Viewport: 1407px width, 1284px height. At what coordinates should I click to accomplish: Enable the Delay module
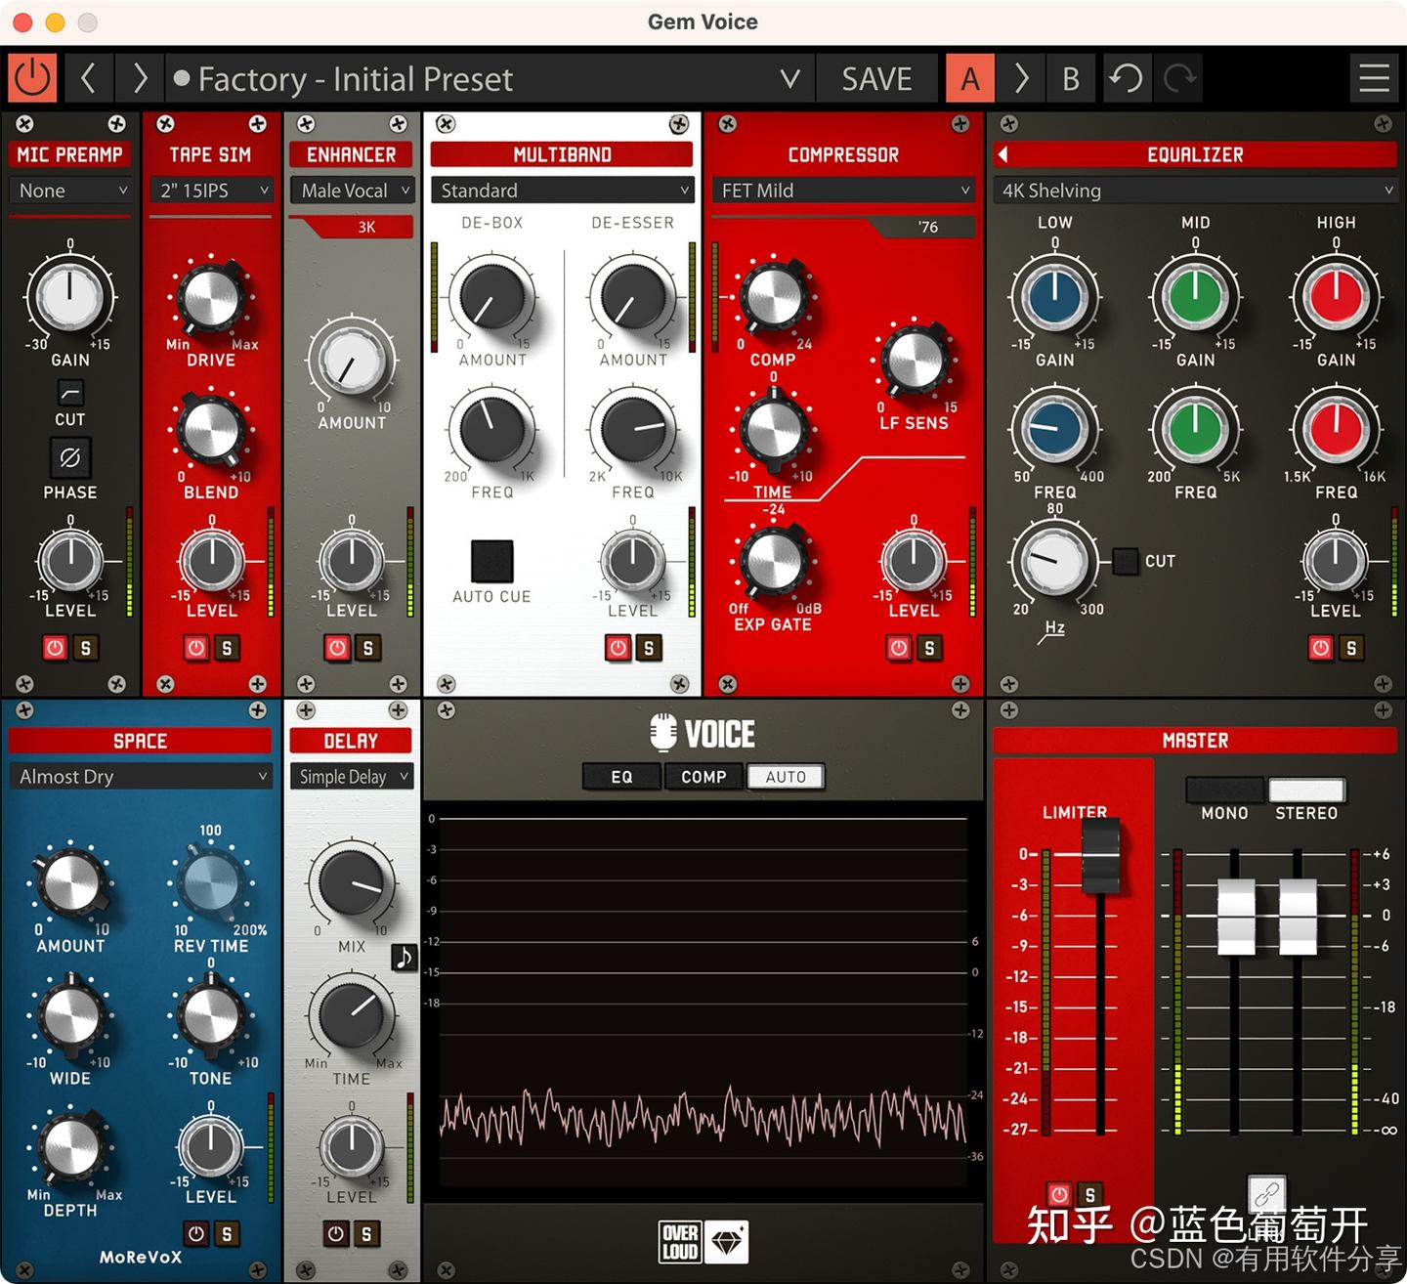point(336,1233)
